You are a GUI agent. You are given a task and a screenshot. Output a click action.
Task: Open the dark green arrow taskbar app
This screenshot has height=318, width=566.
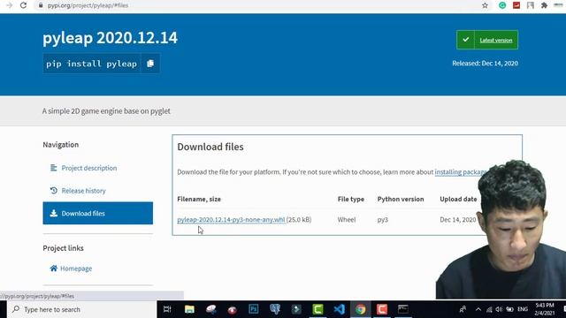click(296, 309)
